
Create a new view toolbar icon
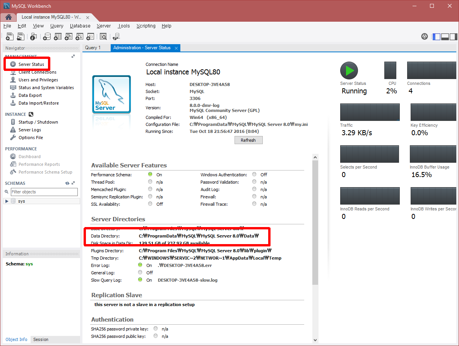pos(69,36)
